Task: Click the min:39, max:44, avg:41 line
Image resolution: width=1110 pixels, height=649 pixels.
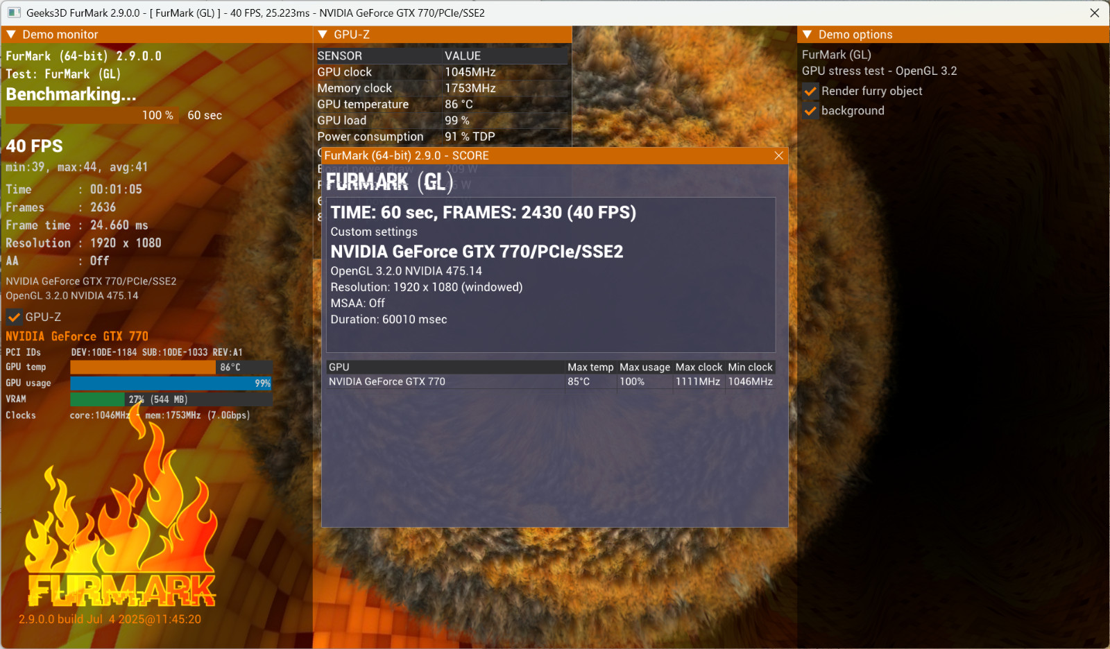Action: (x=76, y=167)
